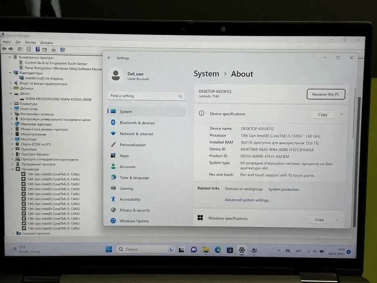This screenshot has height=283, width=377.
Task: Open Microsoft Edge from the taskbar
Action: point(218,250)
